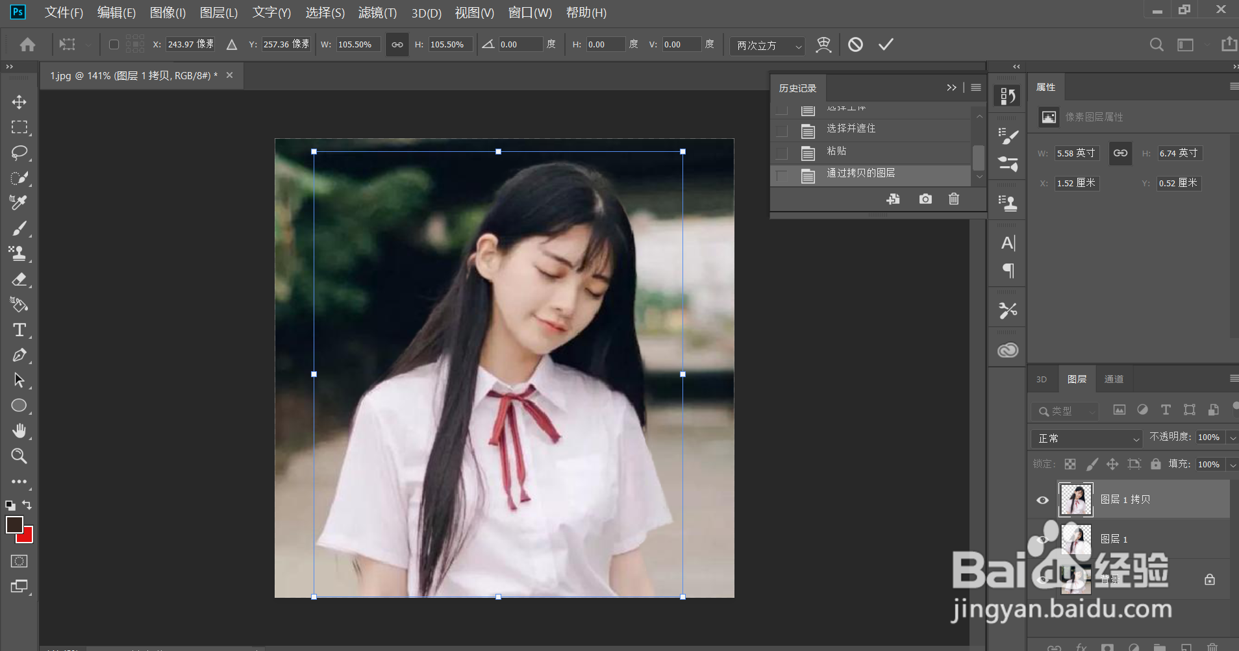1239x651 pixels.
Task: Toggle maintain aspect ratio link between W and H
Action: click(x=397, y=45)
